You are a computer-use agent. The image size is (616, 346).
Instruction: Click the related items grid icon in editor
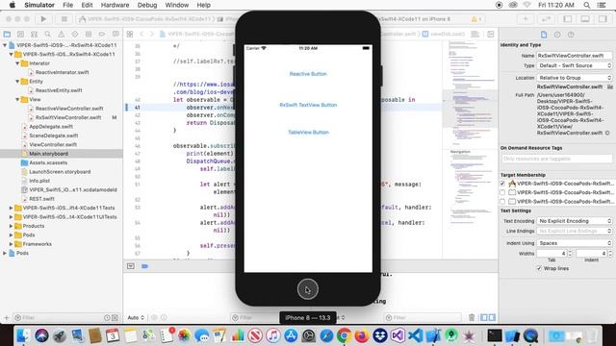[x=130, y=35]
